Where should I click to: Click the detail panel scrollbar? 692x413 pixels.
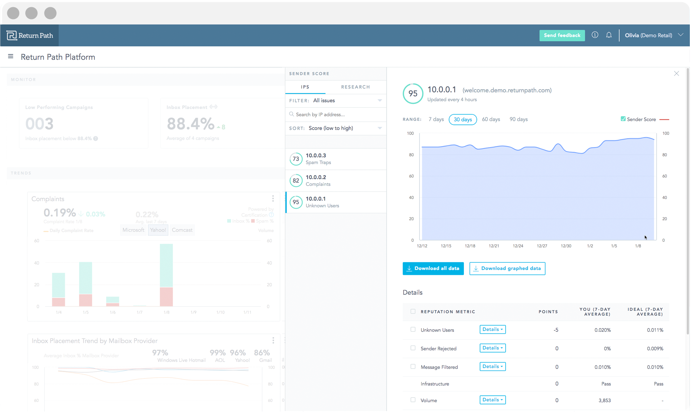click(688, 201)
